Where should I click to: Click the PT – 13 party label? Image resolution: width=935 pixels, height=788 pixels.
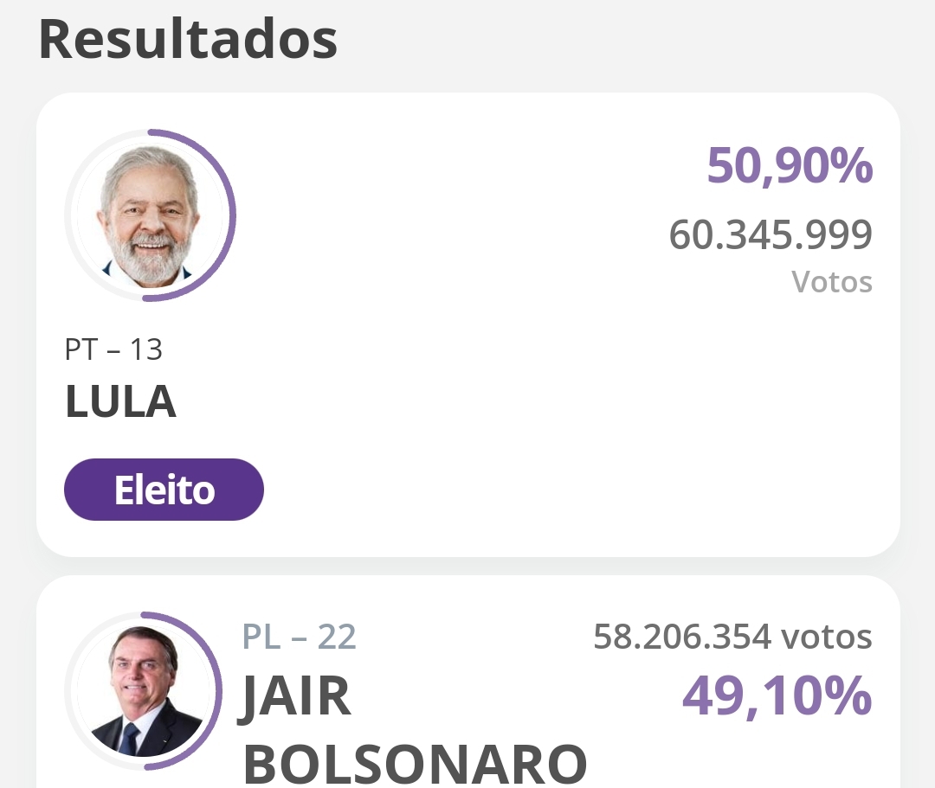(x=113, y=349)
